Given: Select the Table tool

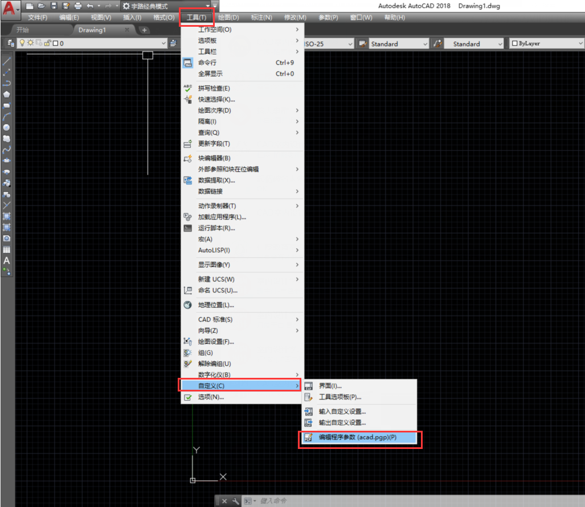Looking at the screenshot, I should click(x=7, y=250).
